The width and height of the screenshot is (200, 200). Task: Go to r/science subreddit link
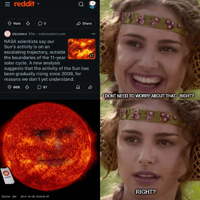tap(19, 34)
